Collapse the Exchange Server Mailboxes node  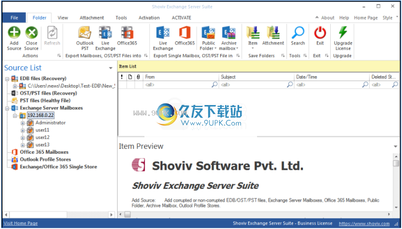[7, 108]
